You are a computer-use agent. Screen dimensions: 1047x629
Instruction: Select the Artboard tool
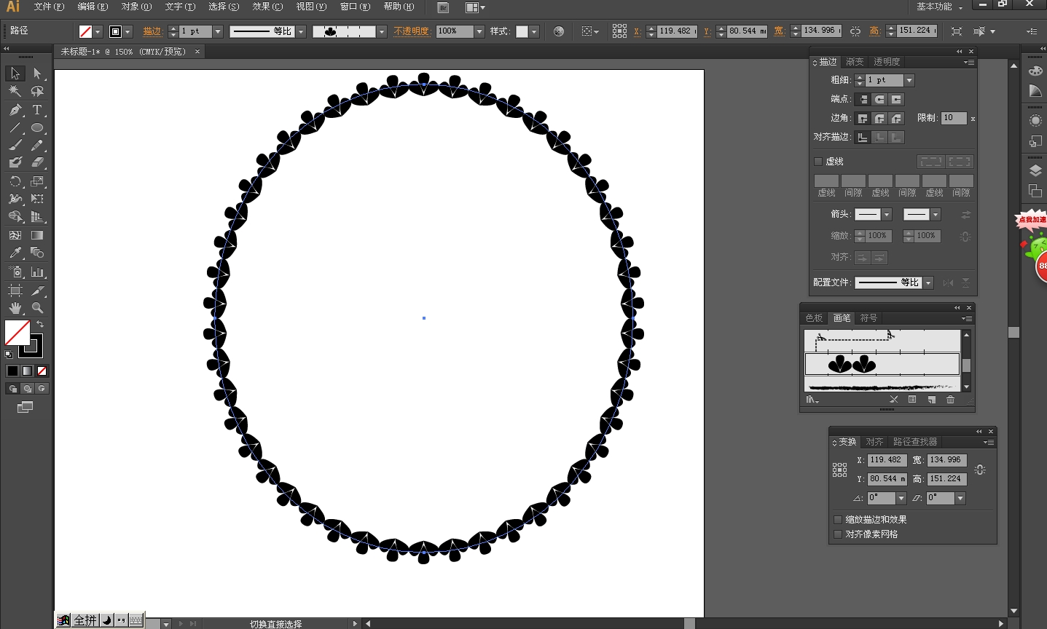click(15, 290)
